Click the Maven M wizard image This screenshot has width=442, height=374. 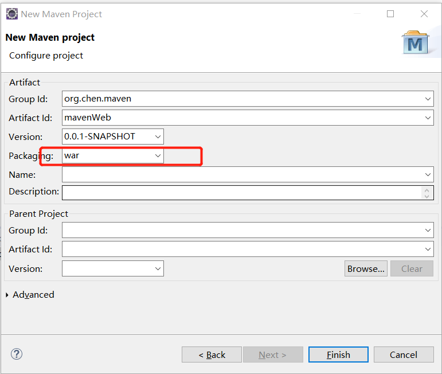point(415,42)
